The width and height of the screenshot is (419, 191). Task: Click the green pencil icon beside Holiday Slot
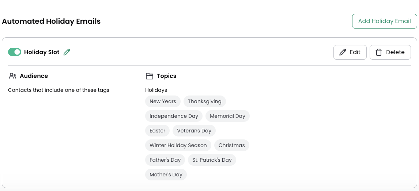click(x=67, y=52)
